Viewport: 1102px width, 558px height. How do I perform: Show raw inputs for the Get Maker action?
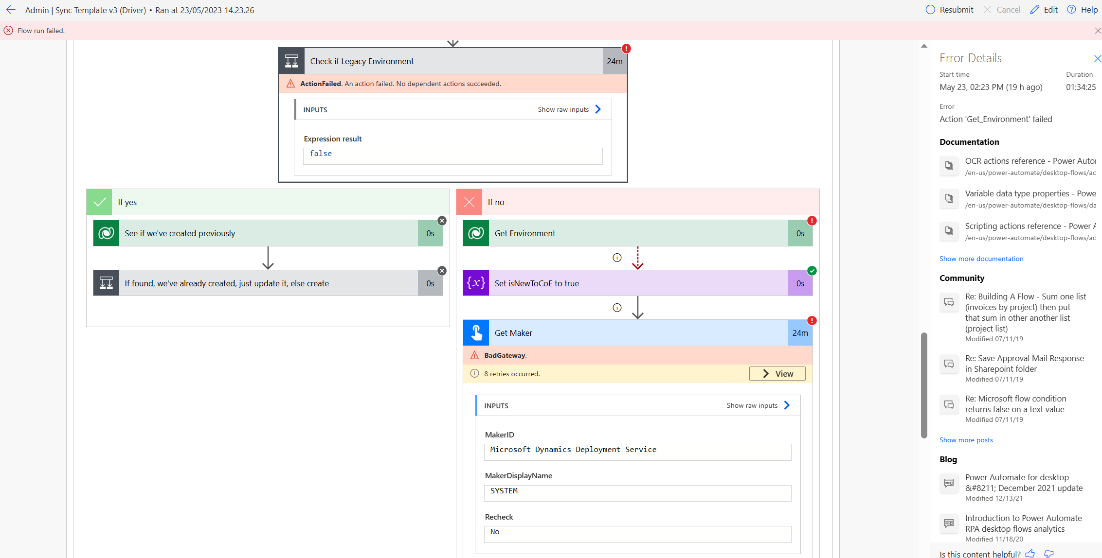coord(758,405)
